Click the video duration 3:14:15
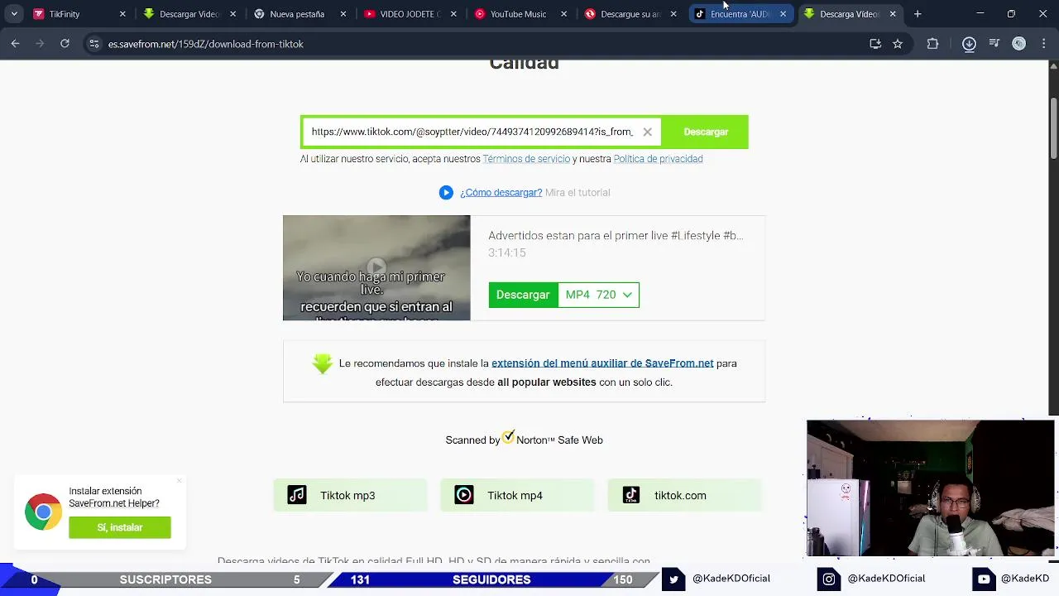Screen dimensions: 1059x596 pyautogui.click(x=507, y=252)
